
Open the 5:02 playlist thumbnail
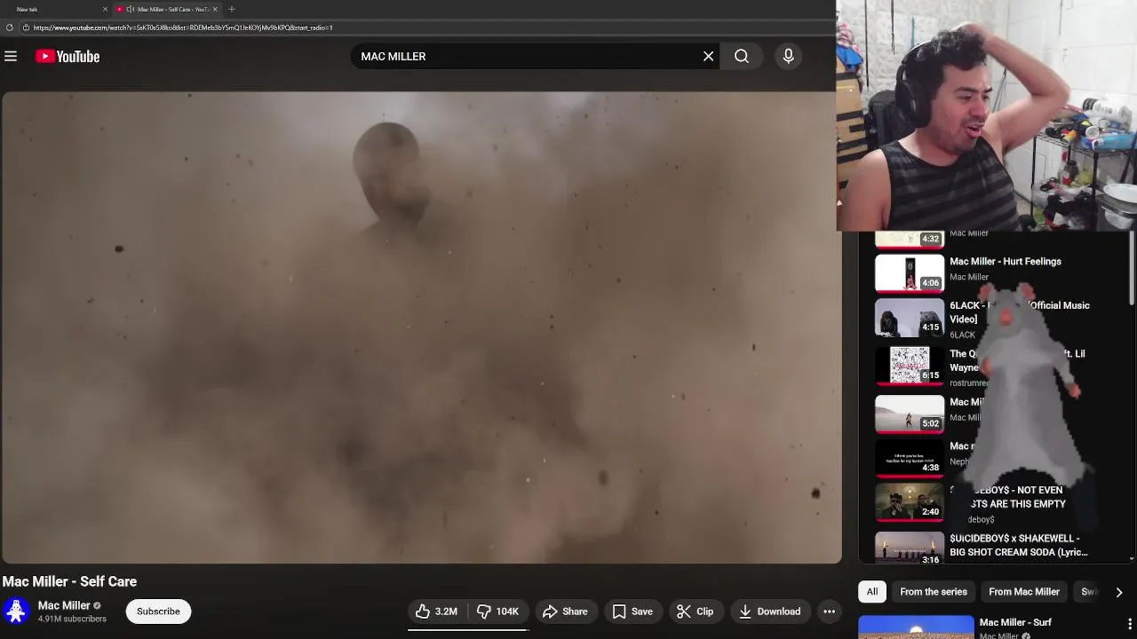coord(910,414)
